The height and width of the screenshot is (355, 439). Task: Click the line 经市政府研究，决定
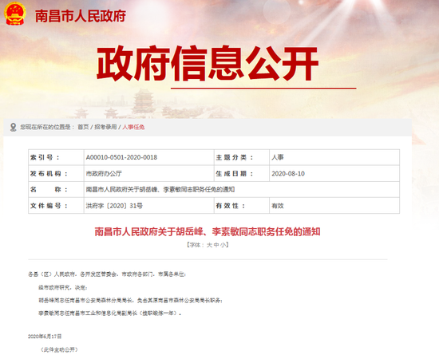pos(63,287)
